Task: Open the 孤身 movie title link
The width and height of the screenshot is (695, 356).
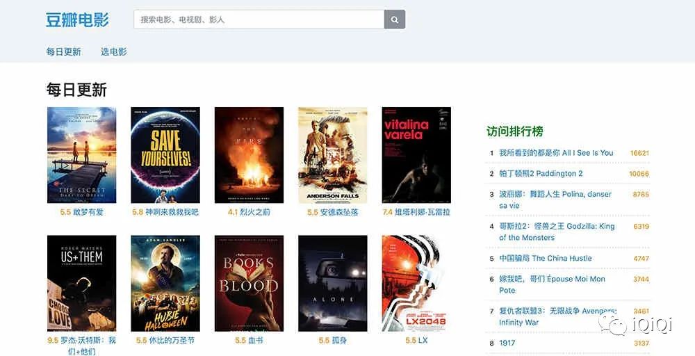Action: [340, 341]
